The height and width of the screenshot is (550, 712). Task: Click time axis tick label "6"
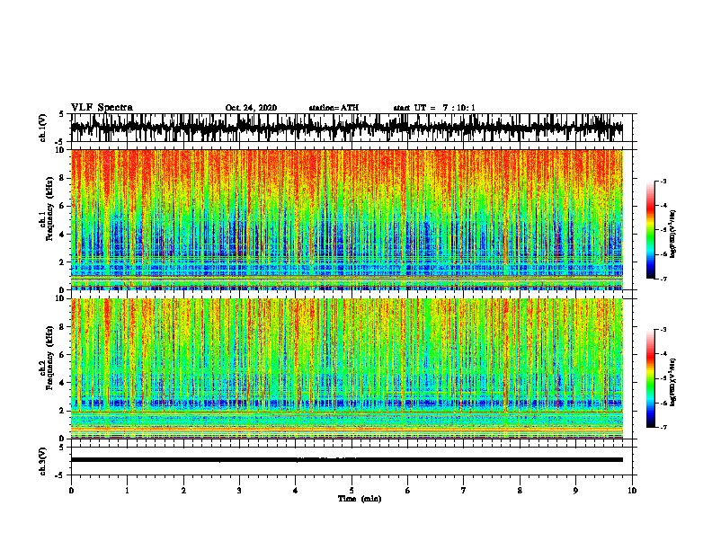point(408,491)
